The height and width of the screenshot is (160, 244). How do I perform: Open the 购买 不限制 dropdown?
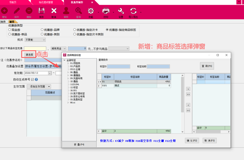pyautogui.click(x=35, y=40)
